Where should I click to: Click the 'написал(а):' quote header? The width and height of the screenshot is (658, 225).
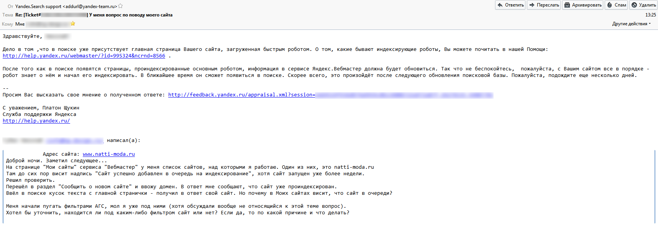(x=124, y=140)
